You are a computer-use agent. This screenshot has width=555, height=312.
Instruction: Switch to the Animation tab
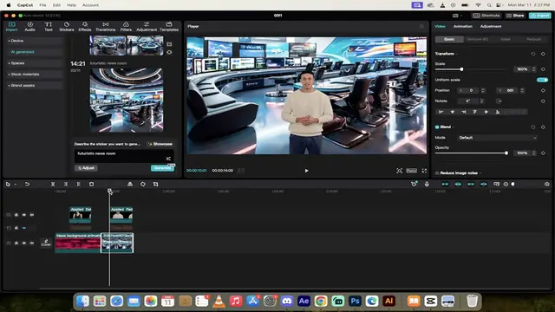click(462, 26)
